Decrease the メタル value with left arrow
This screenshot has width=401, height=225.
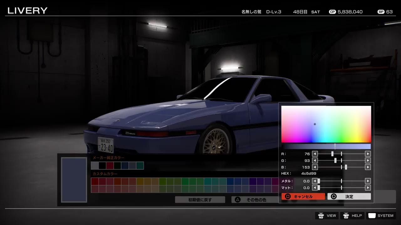[x=315, y=181]
